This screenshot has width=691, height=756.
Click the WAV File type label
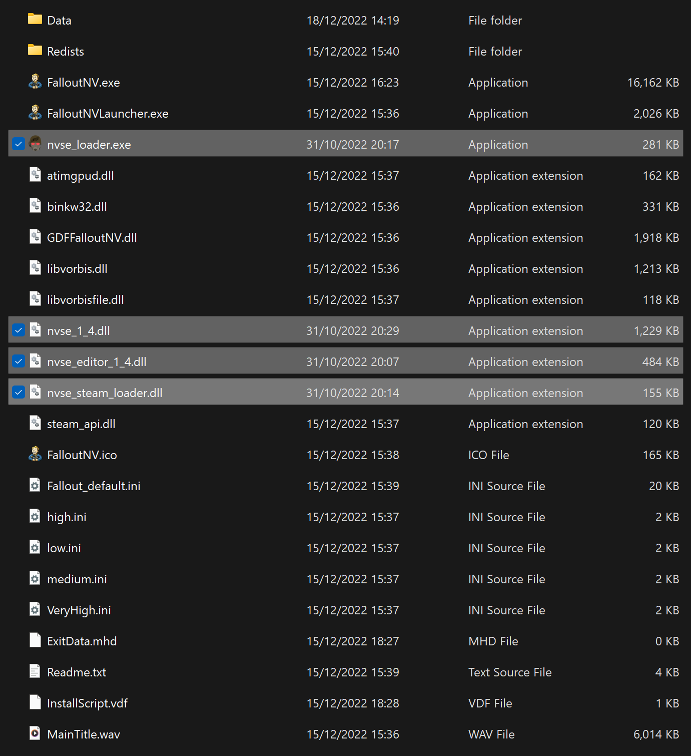point(491,734)
